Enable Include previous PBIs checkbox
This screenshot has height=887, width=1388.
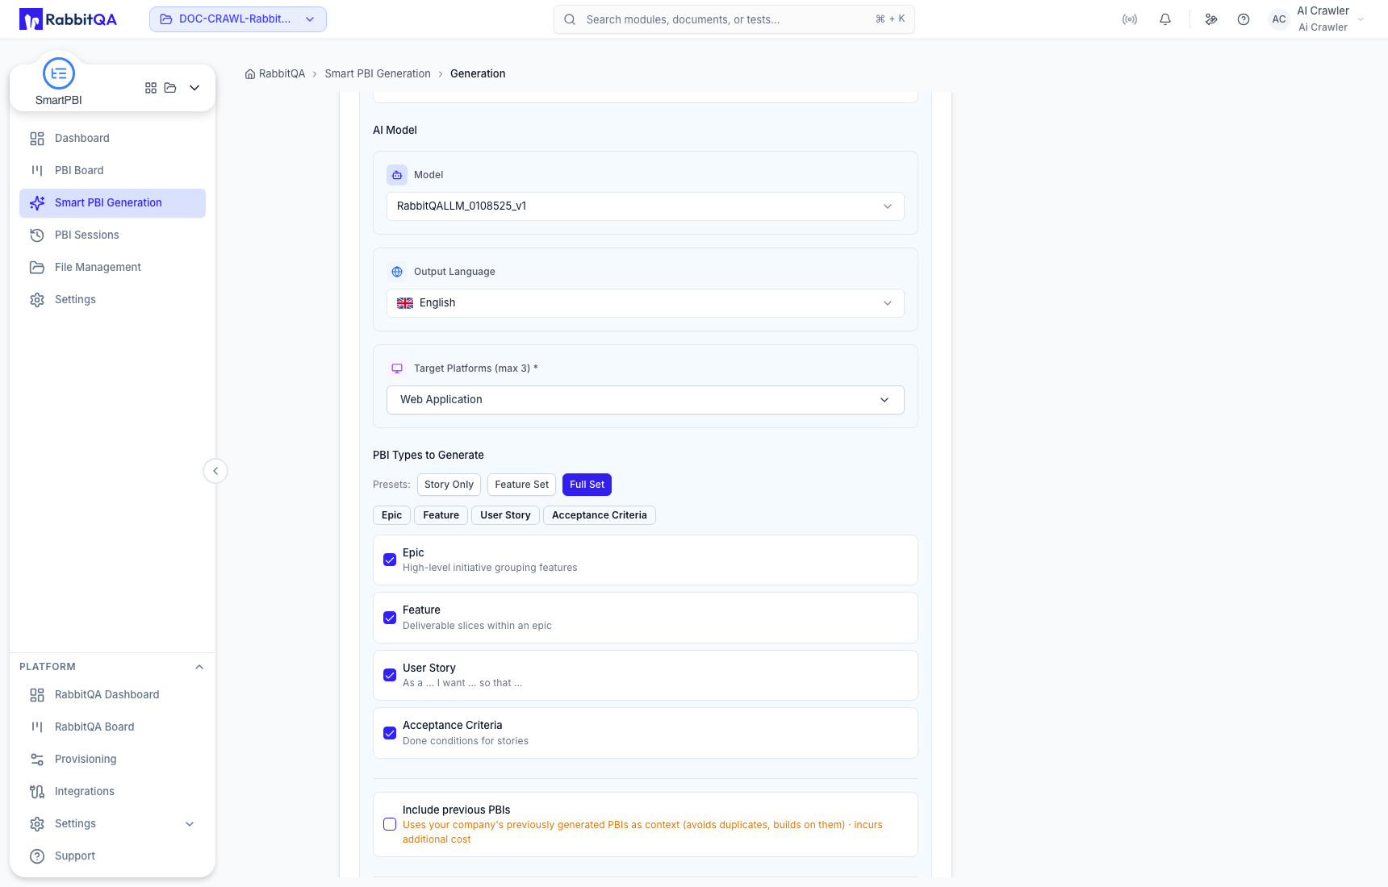(x=390, y=824)
